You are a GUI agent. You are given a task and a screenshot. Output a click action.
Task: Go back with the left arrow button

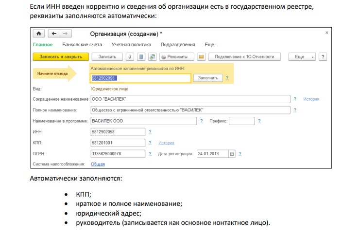click(53, 34)
